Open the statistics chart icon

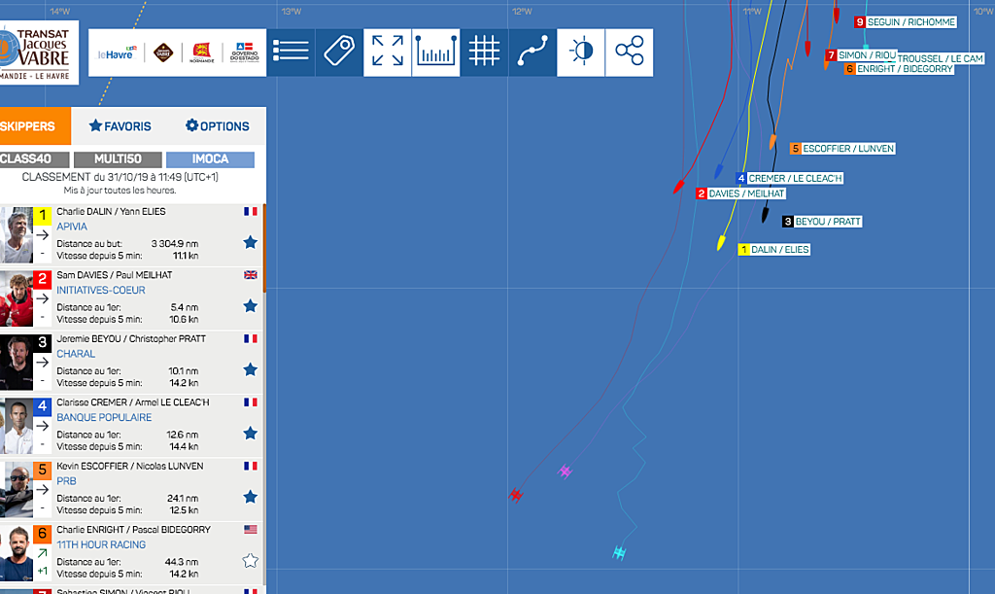pyautogui.click(x=436, y=52)
